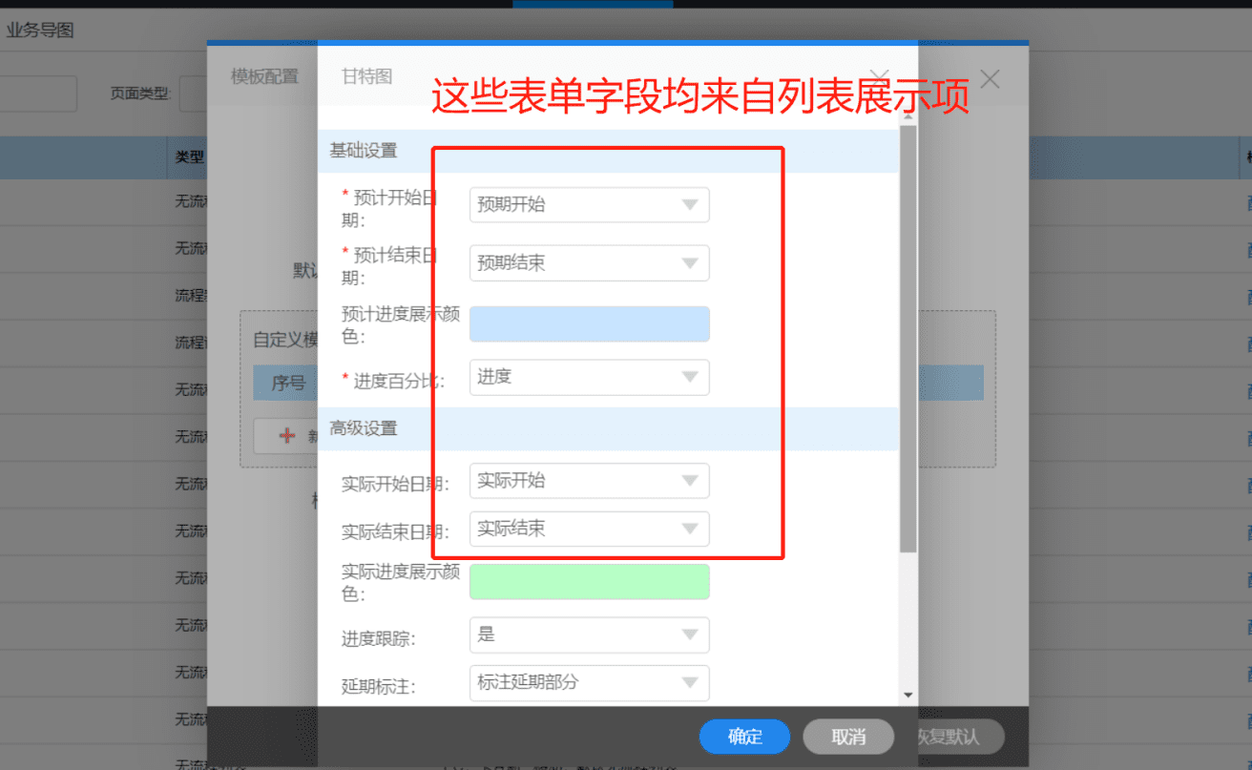This screenshot has width=1252, height=770.
Task: Expand the 延期标注 dropdown showing 标注延期部分
Action: click(x=589, y=682)
